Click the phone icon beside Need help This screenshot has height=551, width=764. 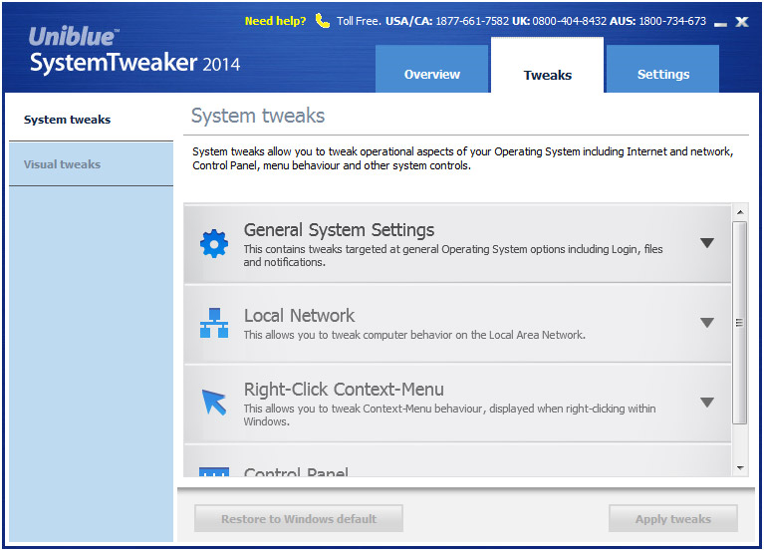click(x=322, y=21)
